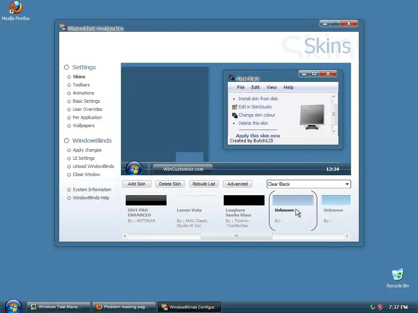Select the Wallpapers option
The height and width of the screenshot is (313, 418).
81,126
